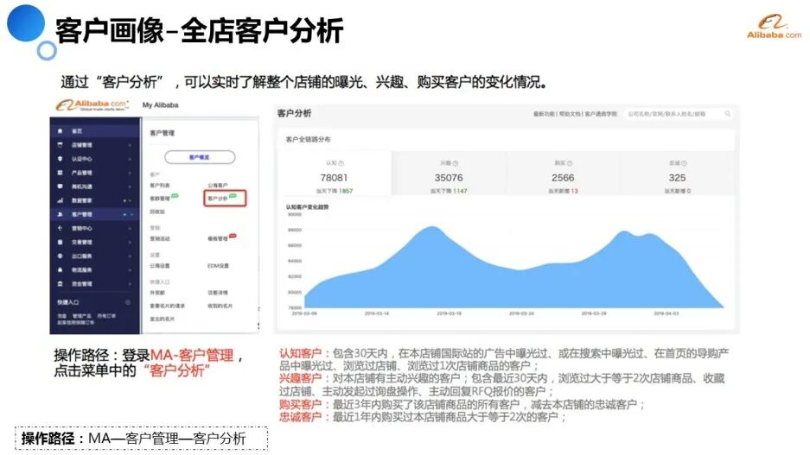Open the 发出的名片 link
Screen dimensions: 810x455
(x=163, y=319)
